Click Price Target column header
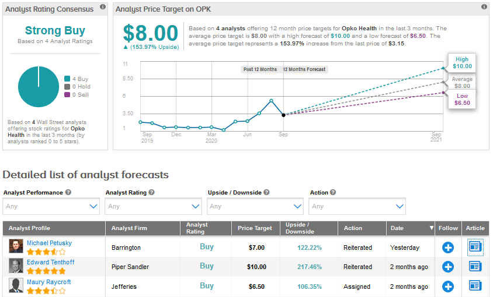Viewport: 493px width, 297px height. tap(256, 228)
